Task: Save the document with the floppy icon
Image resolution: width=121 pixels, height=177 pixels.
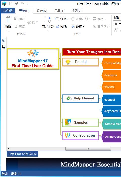Action: point(17,4)
